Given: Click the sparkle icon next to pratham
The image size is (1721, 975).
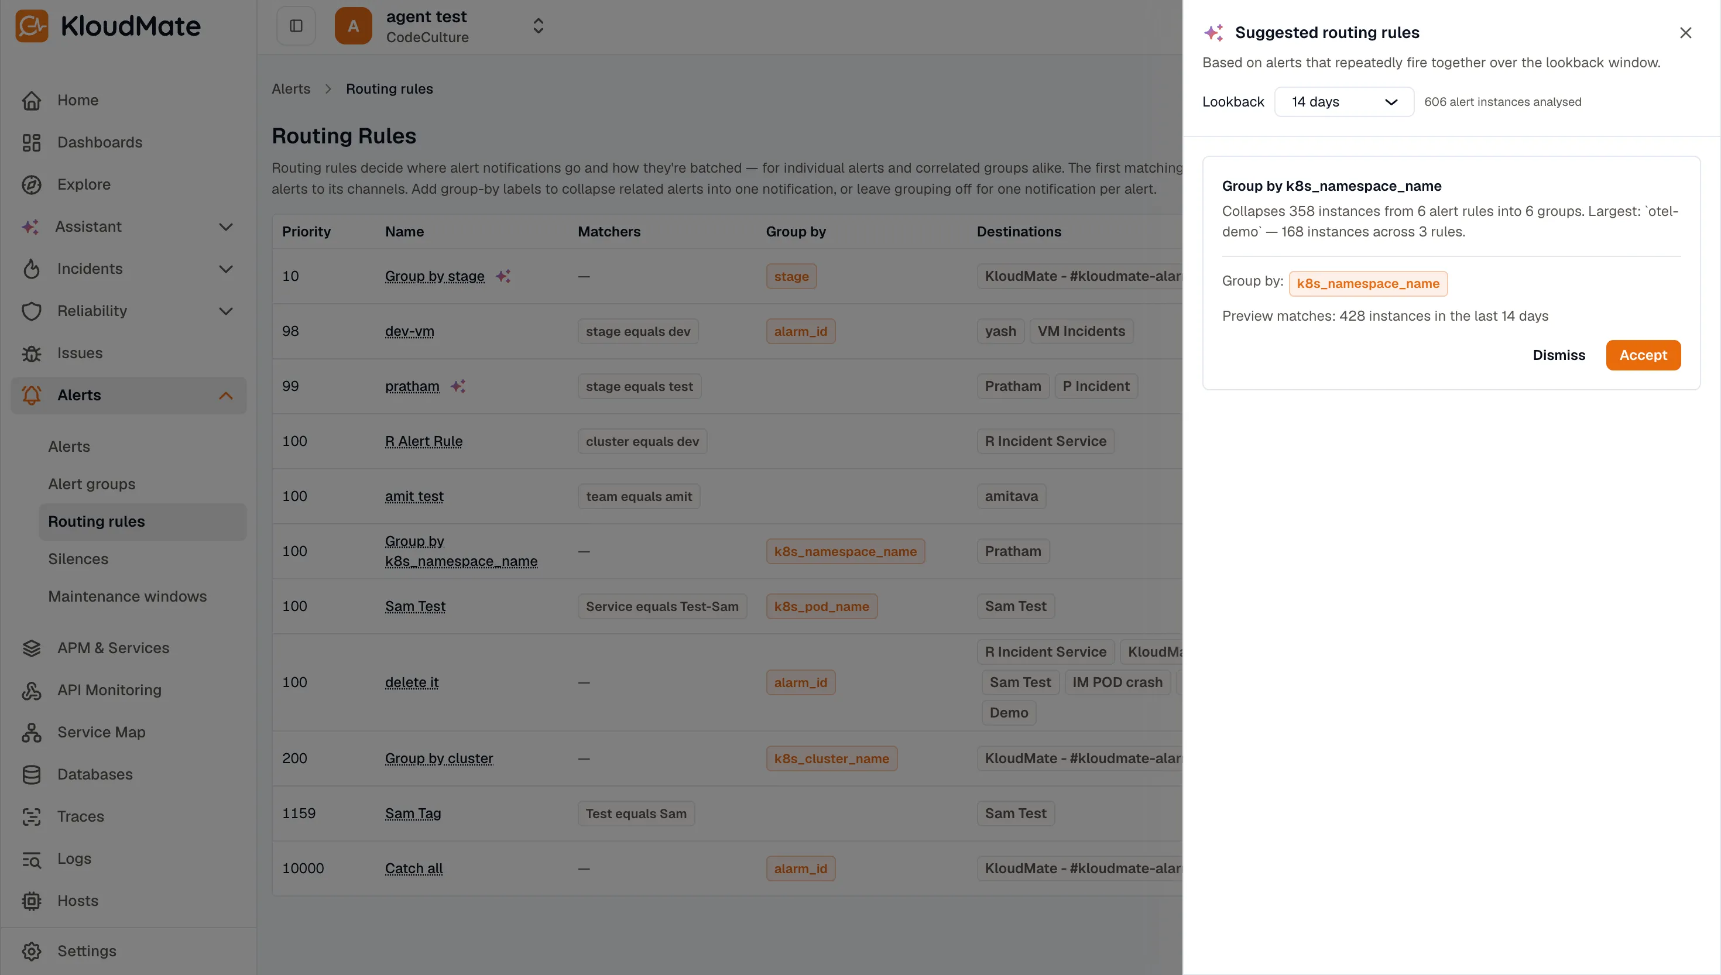Looking at the screenshot, I should click(x=458, y=386).
